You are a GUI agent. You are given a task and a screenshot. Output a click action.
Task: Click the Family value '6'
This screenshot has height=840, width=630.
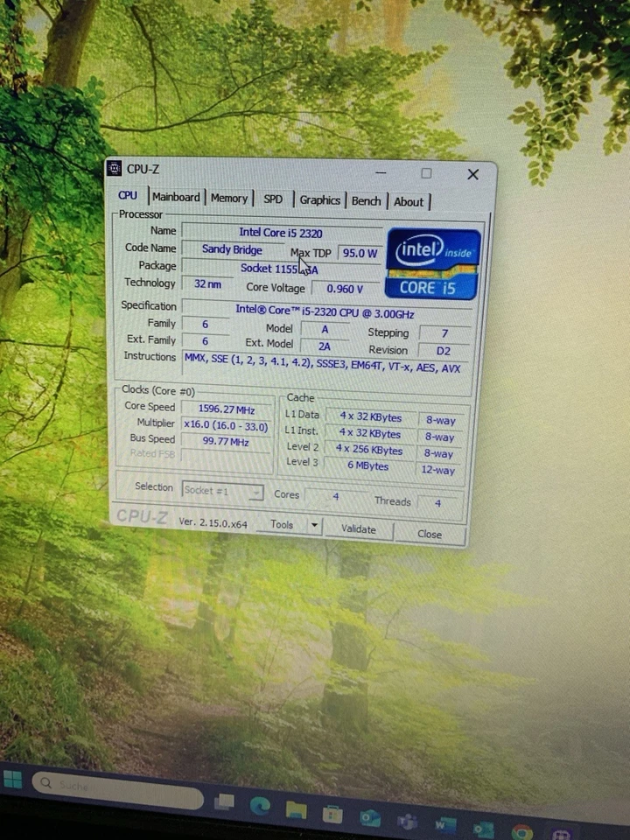pos(205,324)
